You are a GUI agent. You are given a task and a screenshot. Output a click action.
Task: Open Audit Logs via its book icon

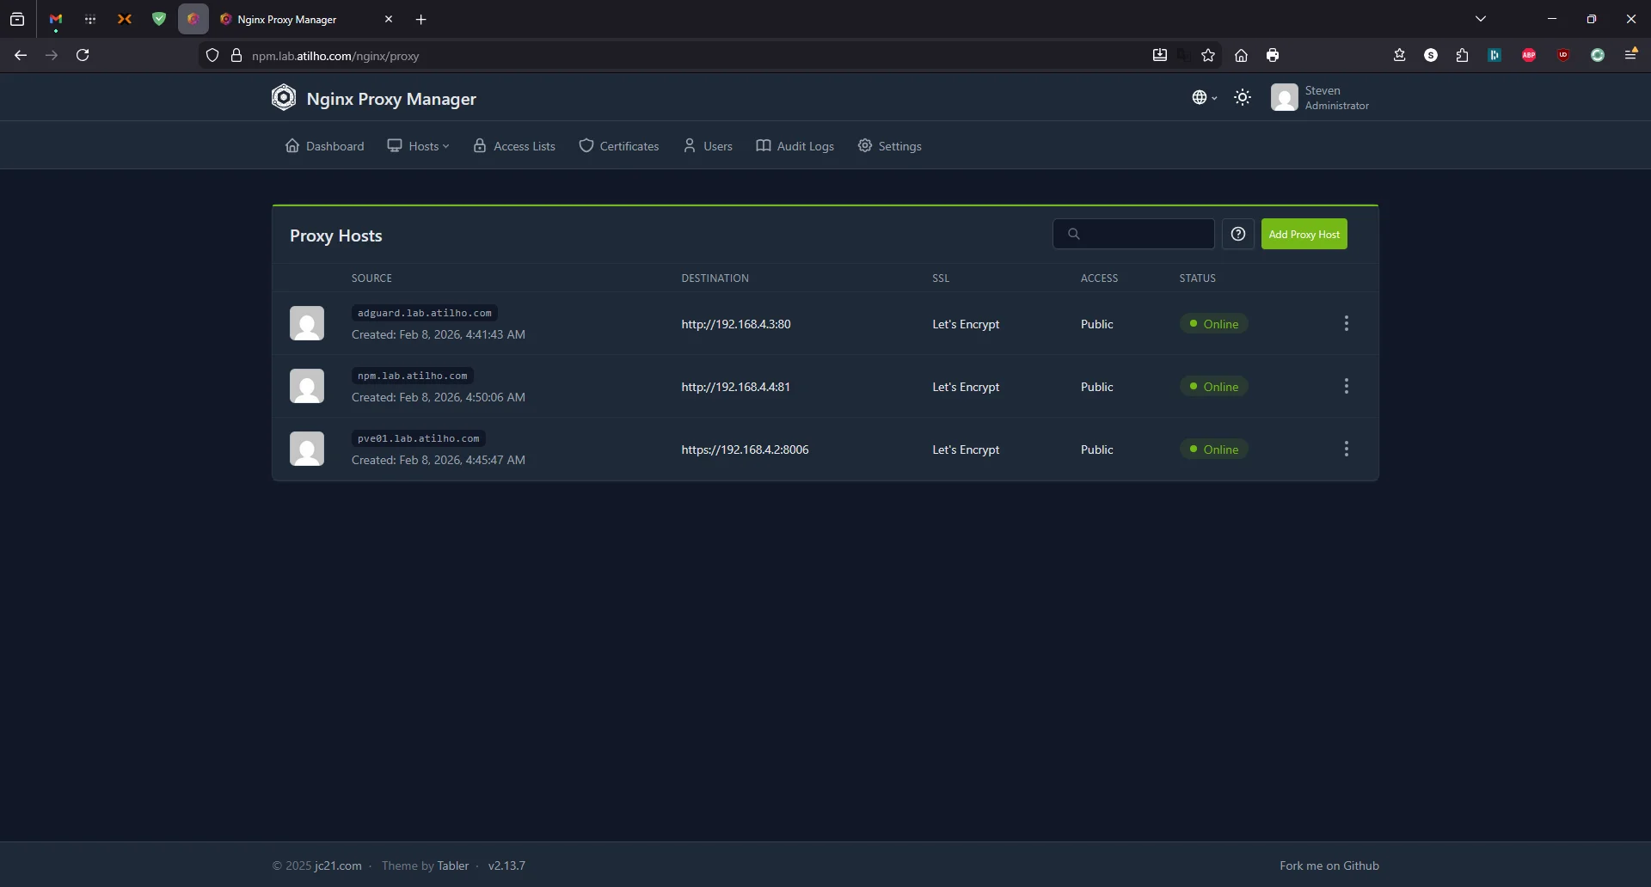coord(763,146)
